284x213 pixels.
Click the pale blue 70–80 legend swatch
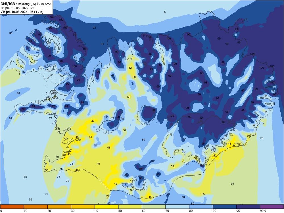tap(177, 207)
